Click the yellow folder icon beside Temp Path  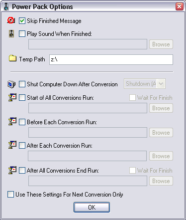click(x=12, y=58)
